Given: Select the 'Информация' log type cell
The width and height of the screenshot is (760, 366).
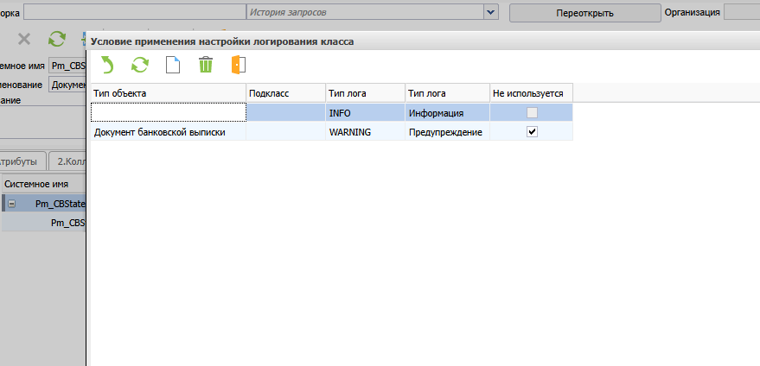Looking at the screenshot, I should pos(446,113).
